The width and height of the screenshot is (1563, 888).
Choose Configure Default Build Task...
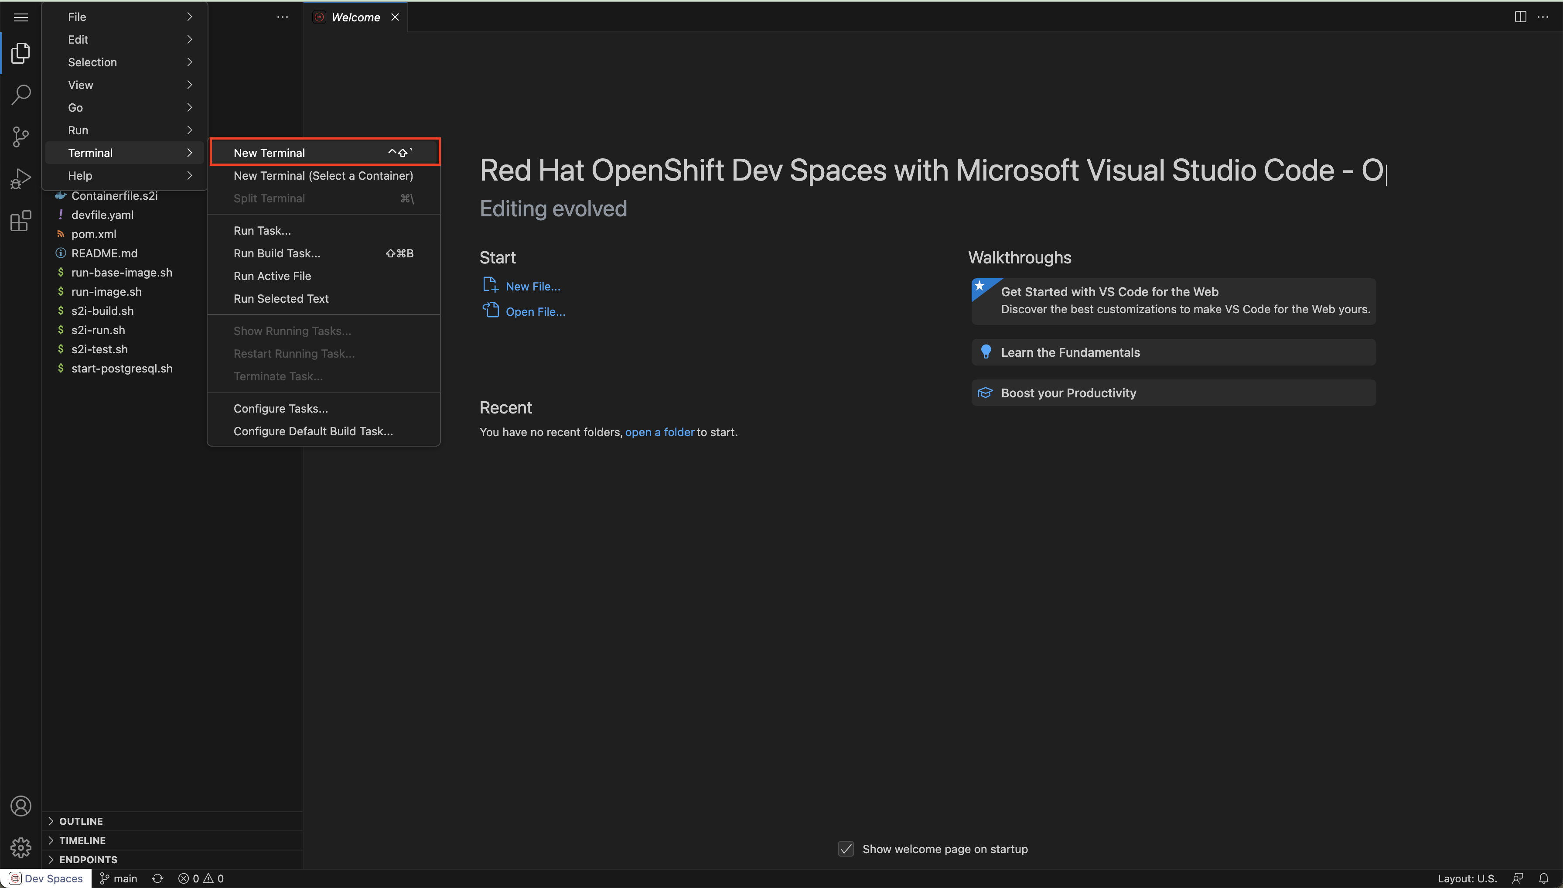pos(324,431)
